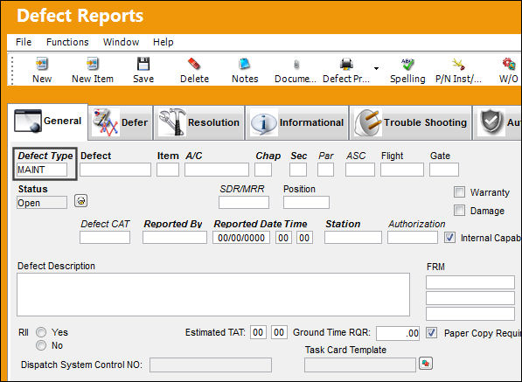This screenshot has width=522, height=382.
Task: Open the partially visible Au tab
Action: click(x=497, y=122)
